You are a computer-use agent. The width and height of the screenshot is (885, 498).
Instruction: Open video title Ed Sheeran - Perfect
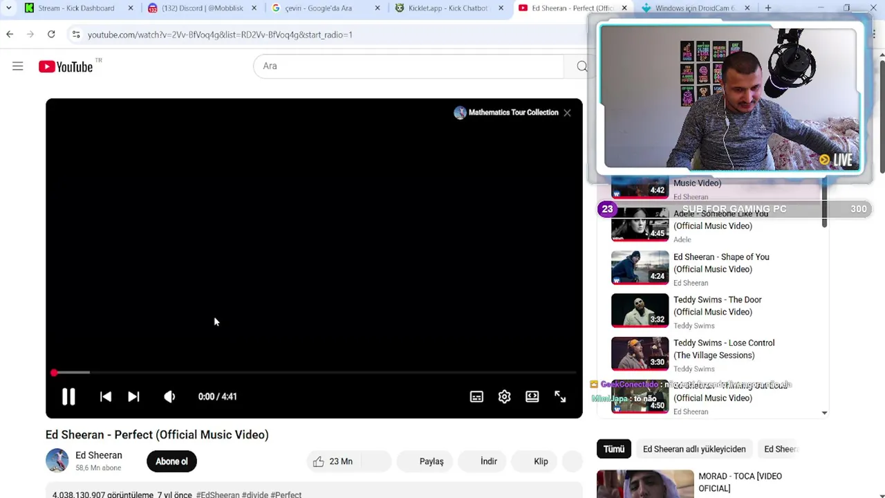coord(157,434)
